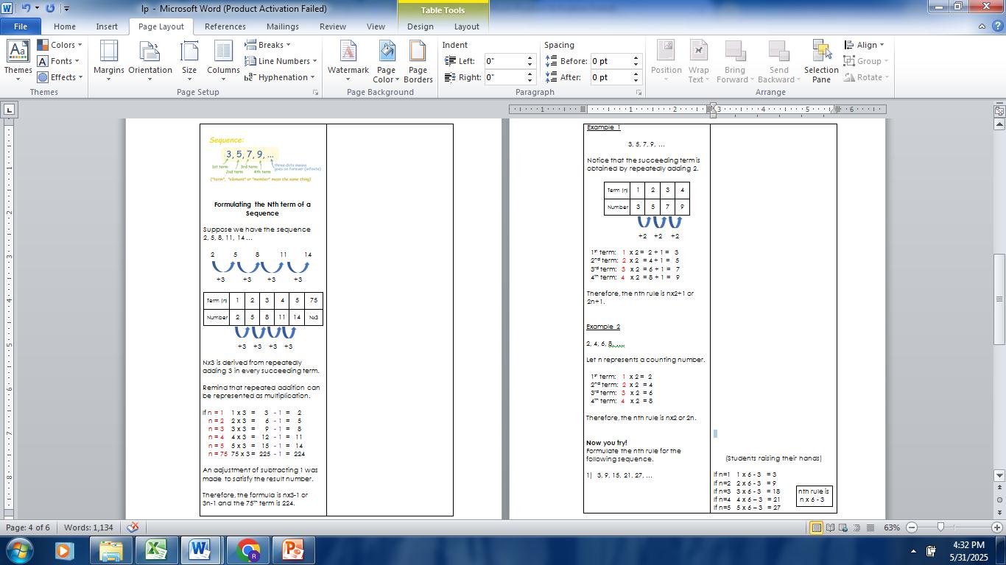This screenshot has width=1006, height=565.
Task: Switch to the Mailings tab
Action: click(x=283, y=26)
